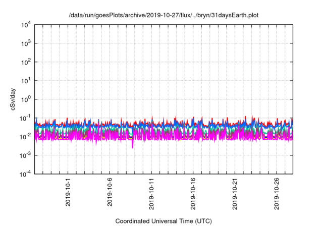Select the 2019-10-11 date tick label
The width and height of the screenshot is (323, 226).
(x=152, y=194)
